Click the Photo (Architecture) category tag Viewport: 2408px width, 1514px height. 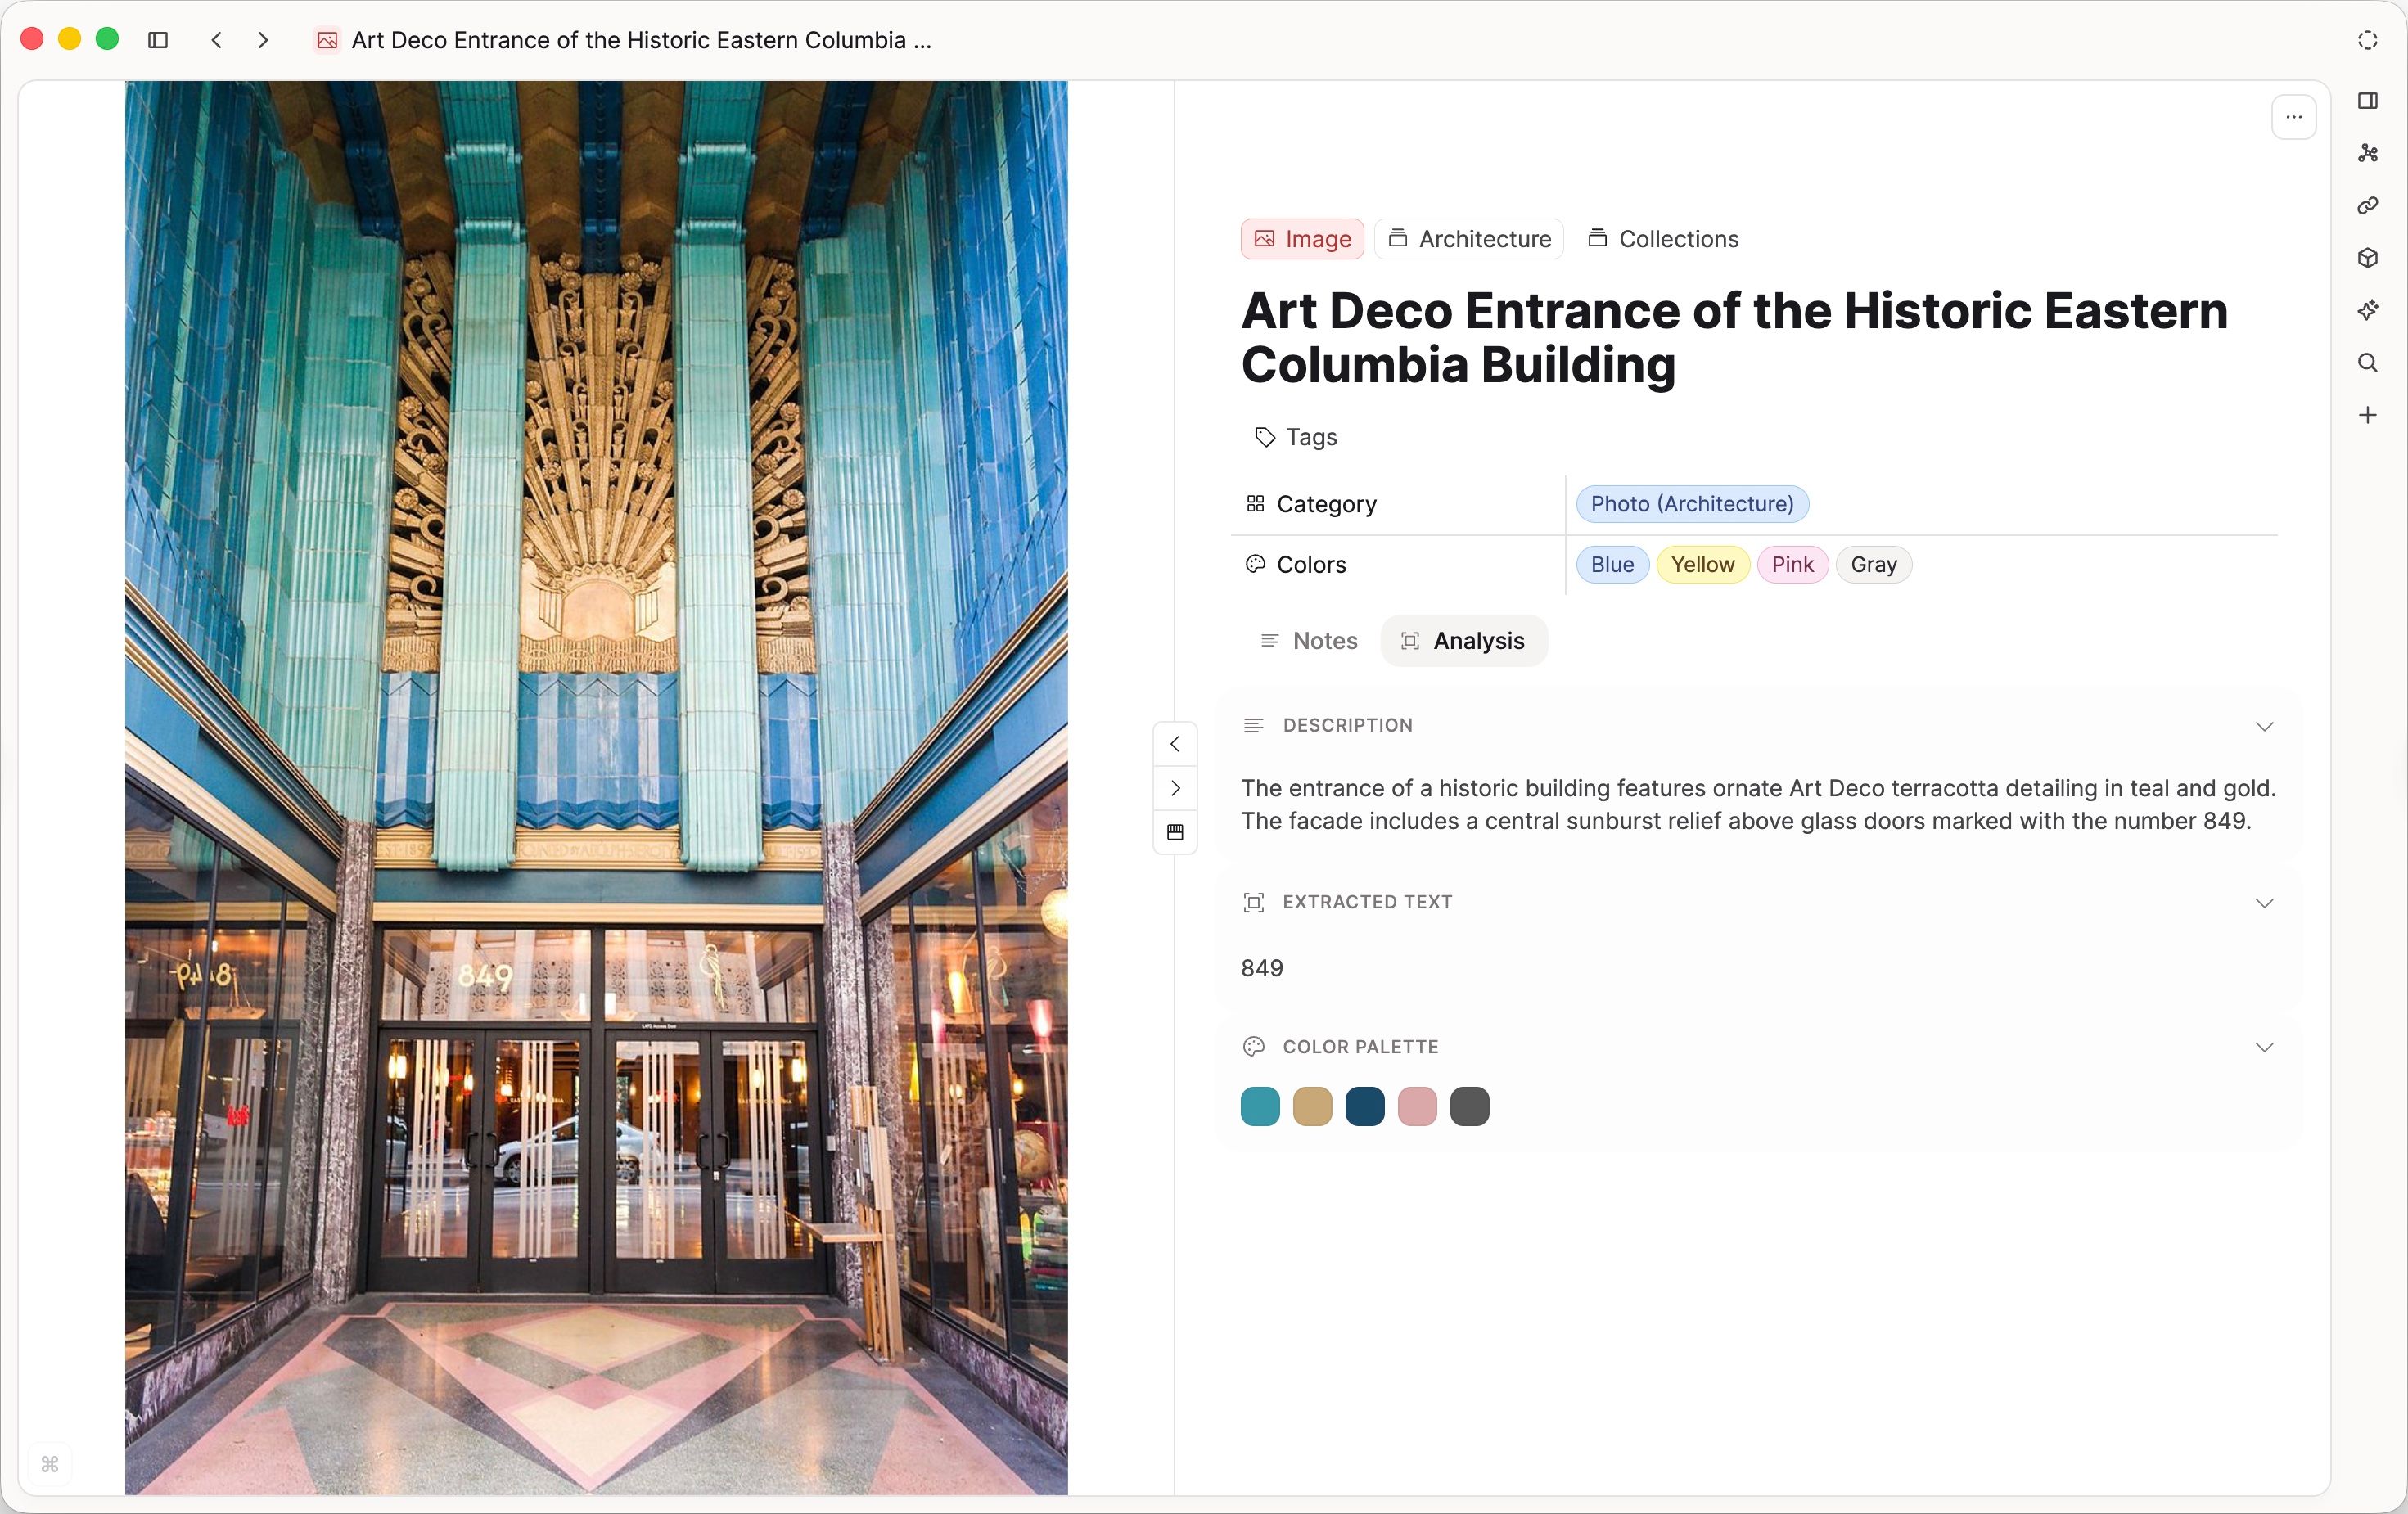1692,504
